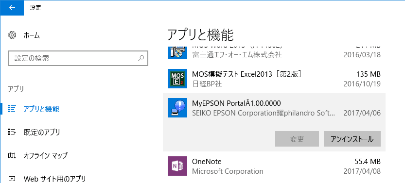Image resolution: width=405 pixels, height=183 pixels.
Task: Focus the settings search field
Action: coord(78,58)
